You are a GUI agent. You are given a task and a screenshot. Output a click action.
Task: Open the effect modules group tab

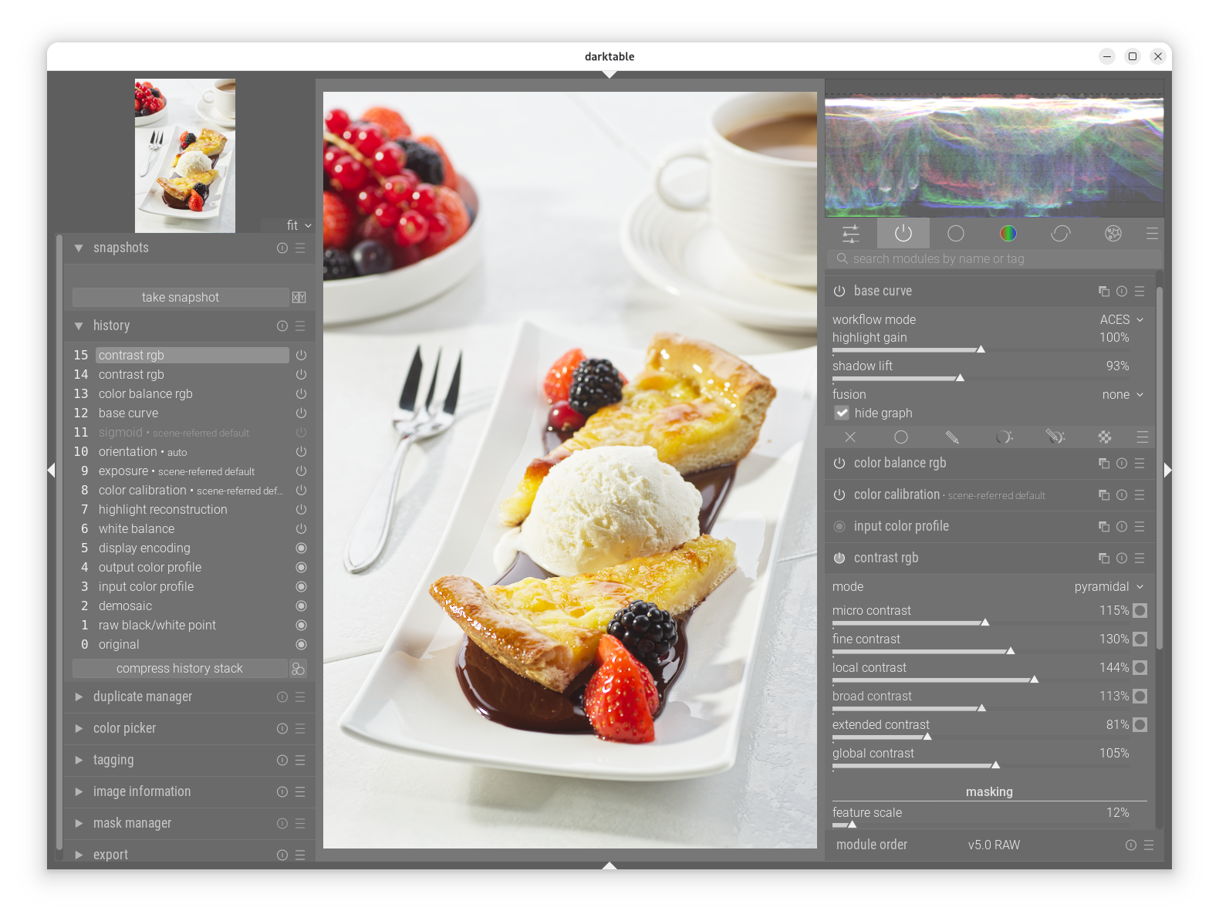[1113, 233]
